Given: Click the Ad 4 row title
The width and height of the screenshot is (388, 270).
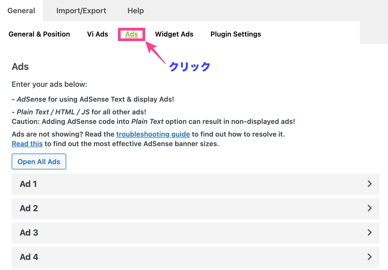Looking at the screenshot, I should [x=29, y=257].
